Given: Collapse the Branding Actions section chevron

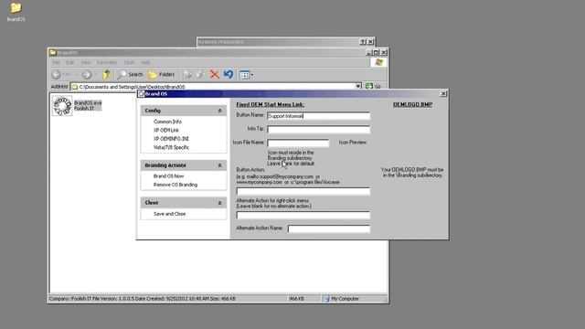Looking at the screenshot, I should click(x=219, y=165).
